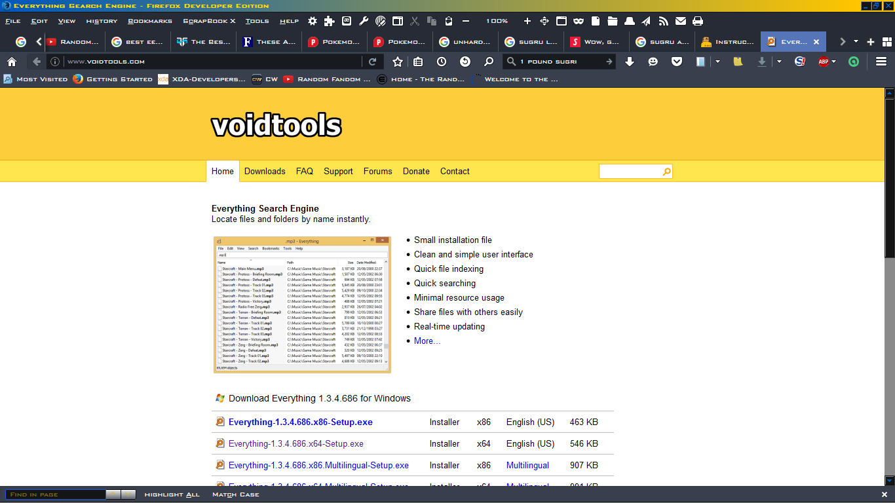Image resolution: width=895 pixels, height=503 pixels.
Task: Open the History menu
Action: point(102,21)
